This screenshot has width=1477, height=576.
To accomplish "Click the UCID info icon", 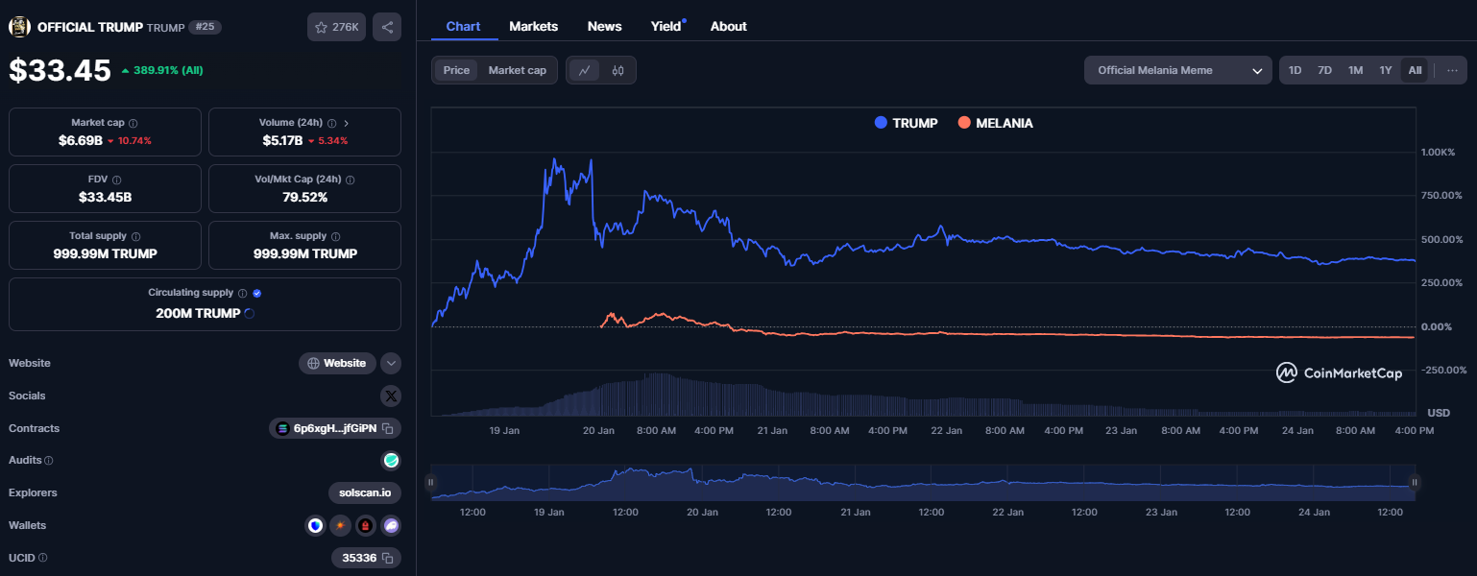I will click(42, 558).
